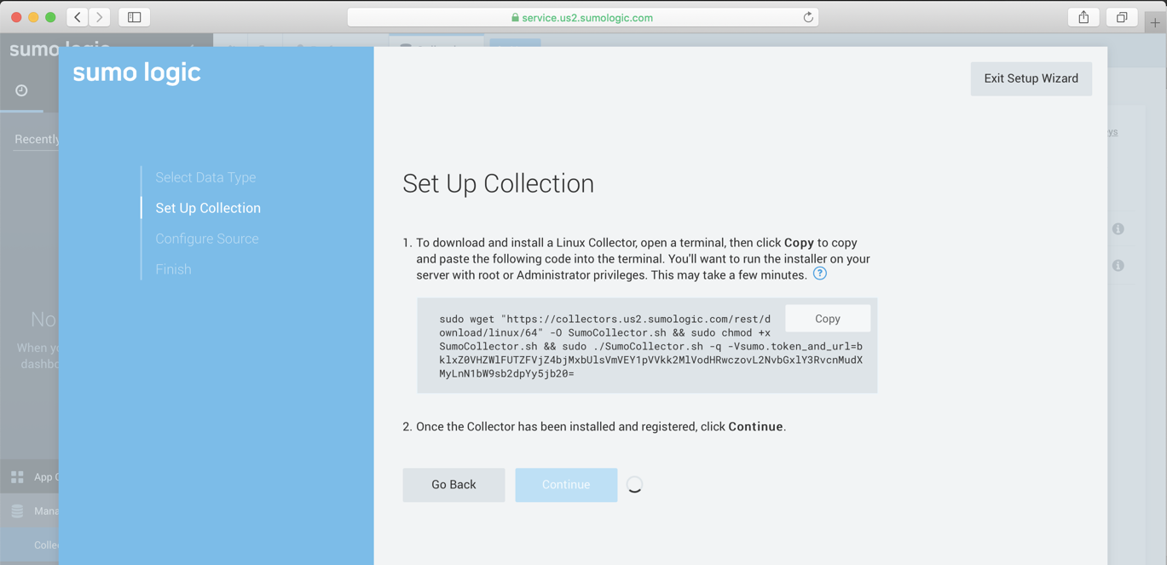Click the lock icon in address bar
This screenshot has width=1167, height=565.
pos(515,17)
